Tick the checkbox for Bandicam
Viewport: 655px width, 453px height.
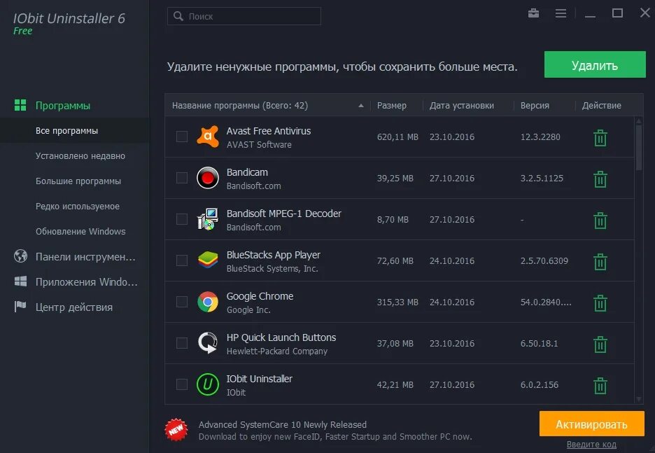coord(182,178)
